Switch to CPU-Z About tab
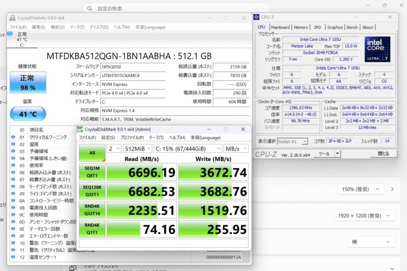Image resolution: width=407 pixels, height=271 pixels. pyautogui.click(x=368, y=27)
